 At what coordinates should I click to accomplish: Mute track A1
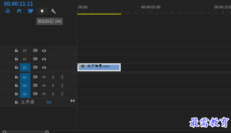click(x=44, y=77)
